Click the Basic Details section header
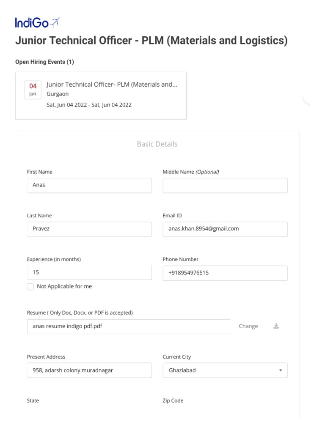325x433 pixels. (157, 144)
